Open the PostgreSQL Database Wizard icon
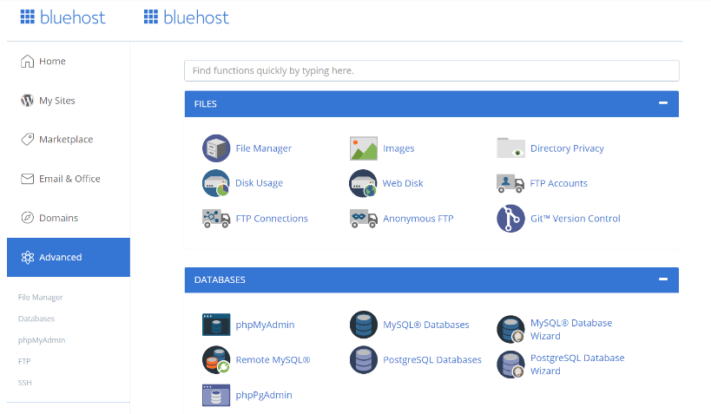Screen dimensions: 711x414 pos(510,365)
